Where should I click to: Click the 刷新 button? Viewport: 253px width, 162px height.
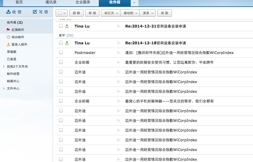point(164,13)
